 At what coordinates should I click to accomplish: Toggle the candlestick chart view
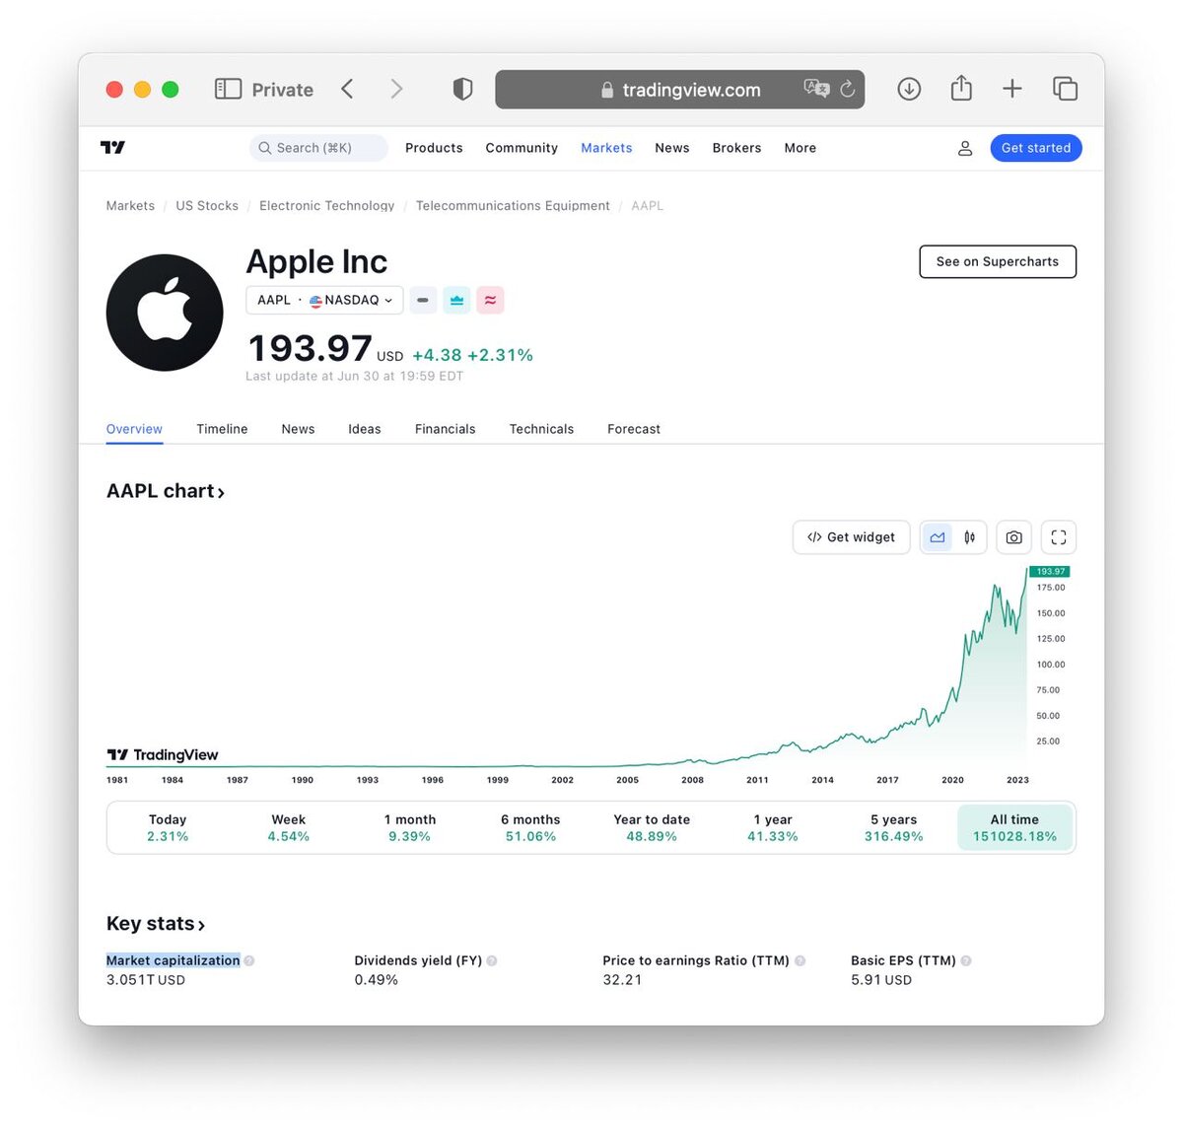pos(969,536)
